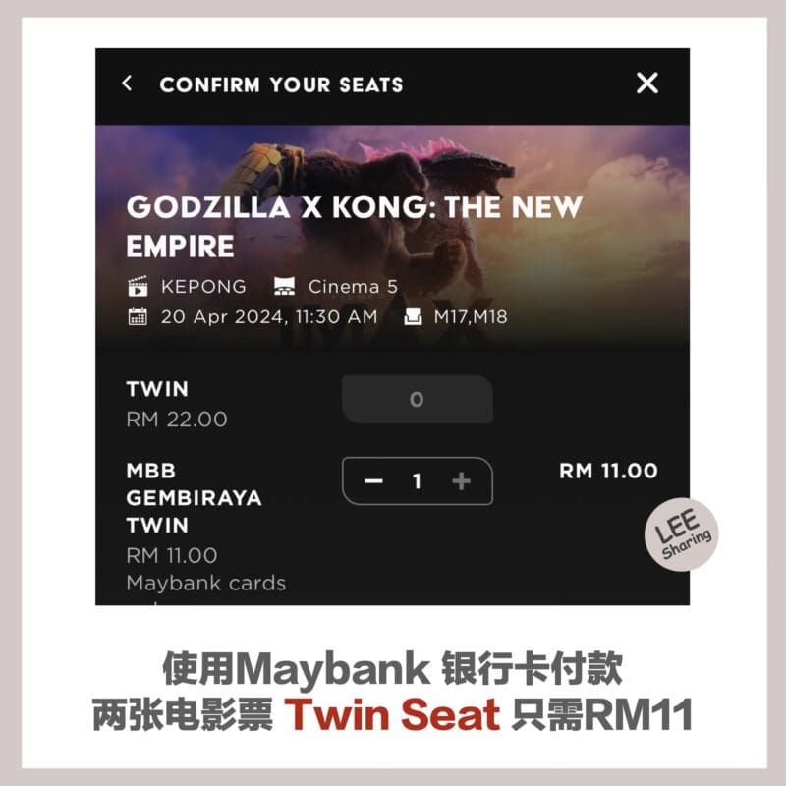This screenshot has width=786, height=786.
Task: Select the TWIN ticket type label
Action: 157,389
